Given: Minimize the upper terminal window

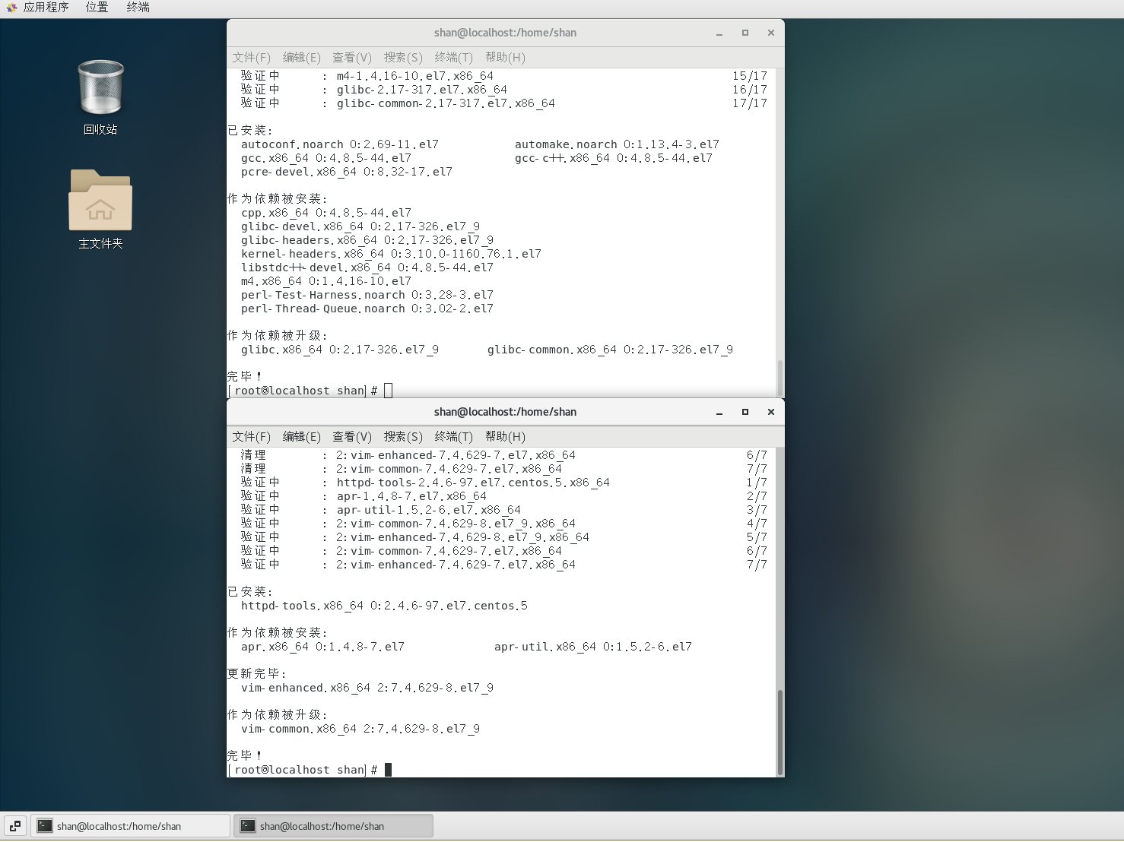Looking at the screenshot, I should click(719, 33).
